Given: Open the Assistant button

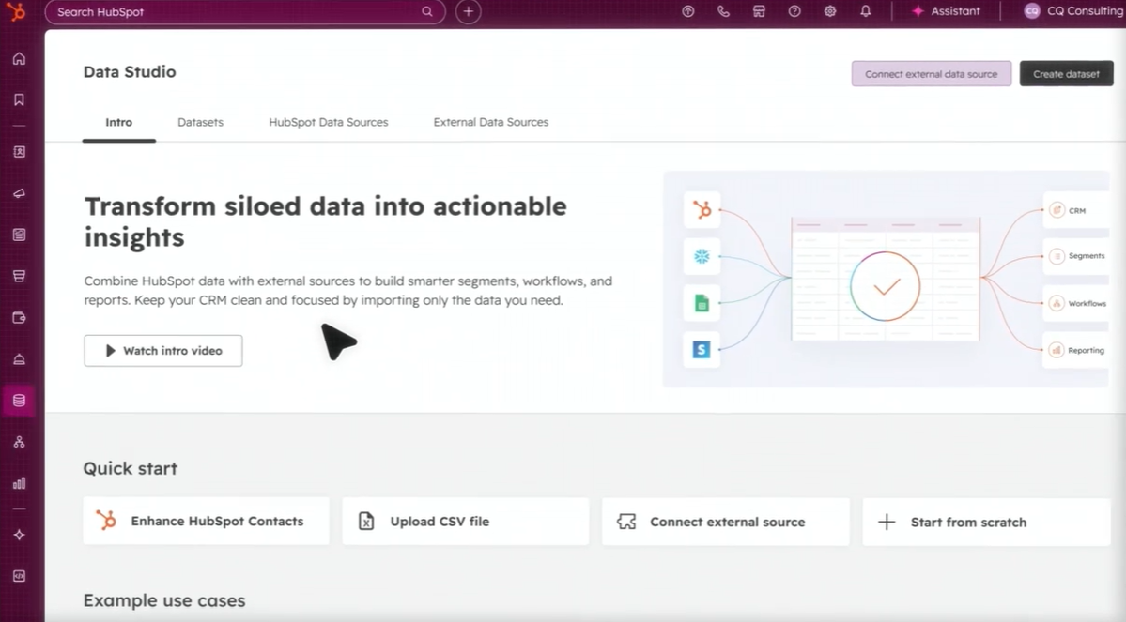Looking at the screenshot, I should click(x=946, y=11).
